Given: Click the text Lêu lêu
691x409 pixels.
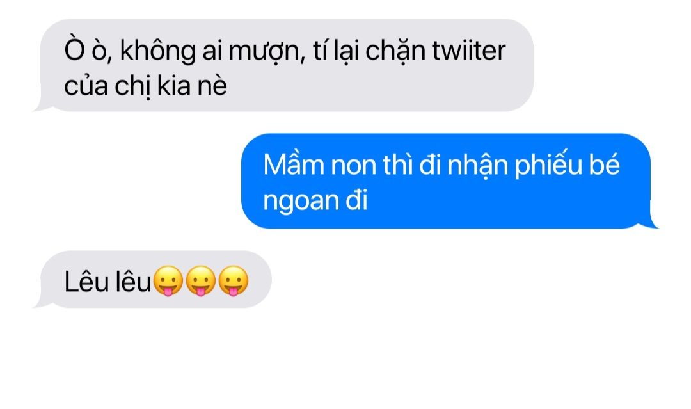Looking at the screenshot, I should [x=107, y=282].
